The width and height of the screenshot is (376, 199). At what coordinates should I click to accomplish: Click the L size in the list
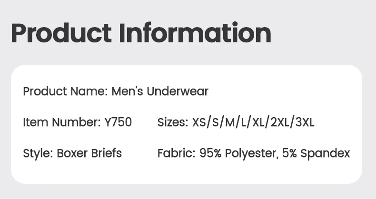(244, 122)
